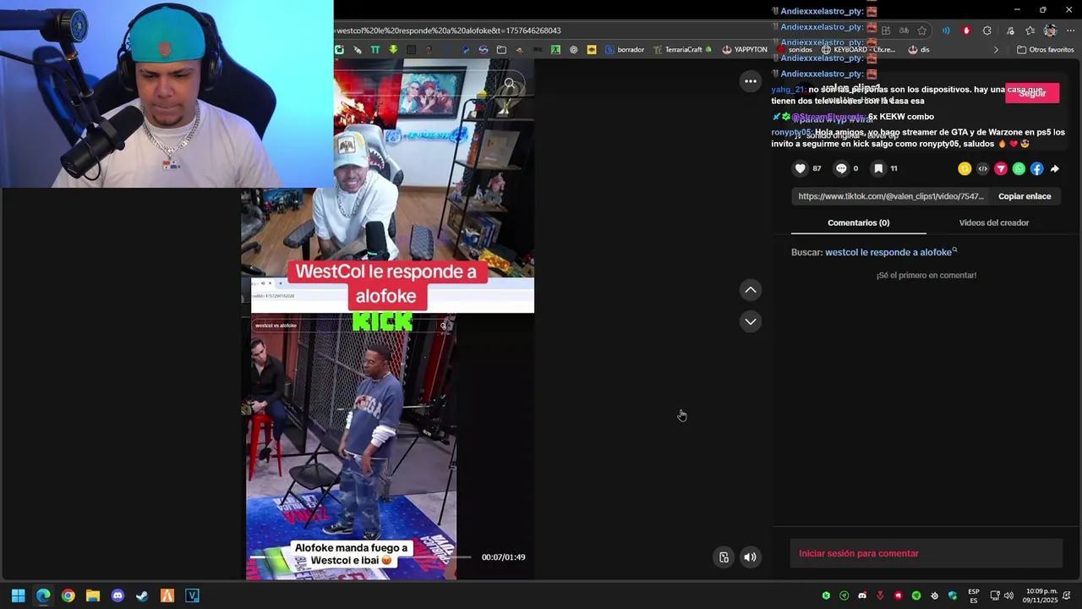Open the bookmarks folder icon
This screenshot has height=609, width=1082.
click(x=501, y=50)
